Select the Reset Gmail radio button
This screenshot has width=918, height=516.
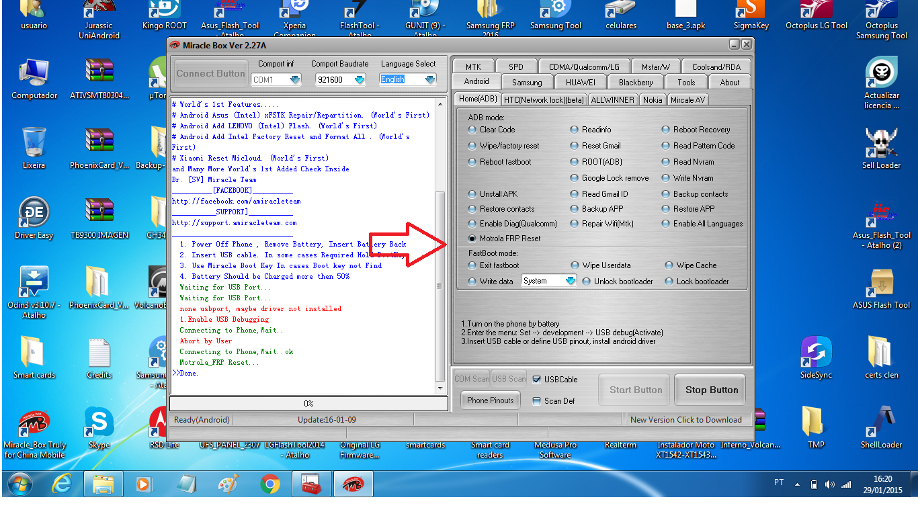[x=595, y=146]
